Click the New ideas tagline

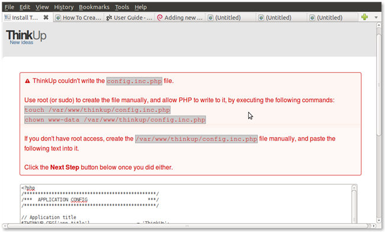[21, 42]
